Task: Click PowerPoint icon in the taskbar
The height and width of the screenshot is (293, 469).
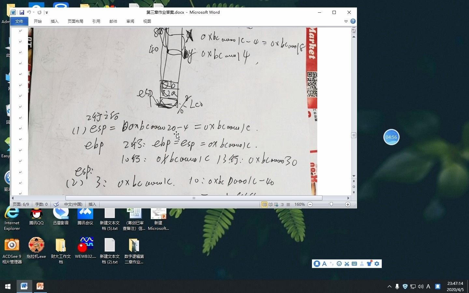Action: pos(40,286)
